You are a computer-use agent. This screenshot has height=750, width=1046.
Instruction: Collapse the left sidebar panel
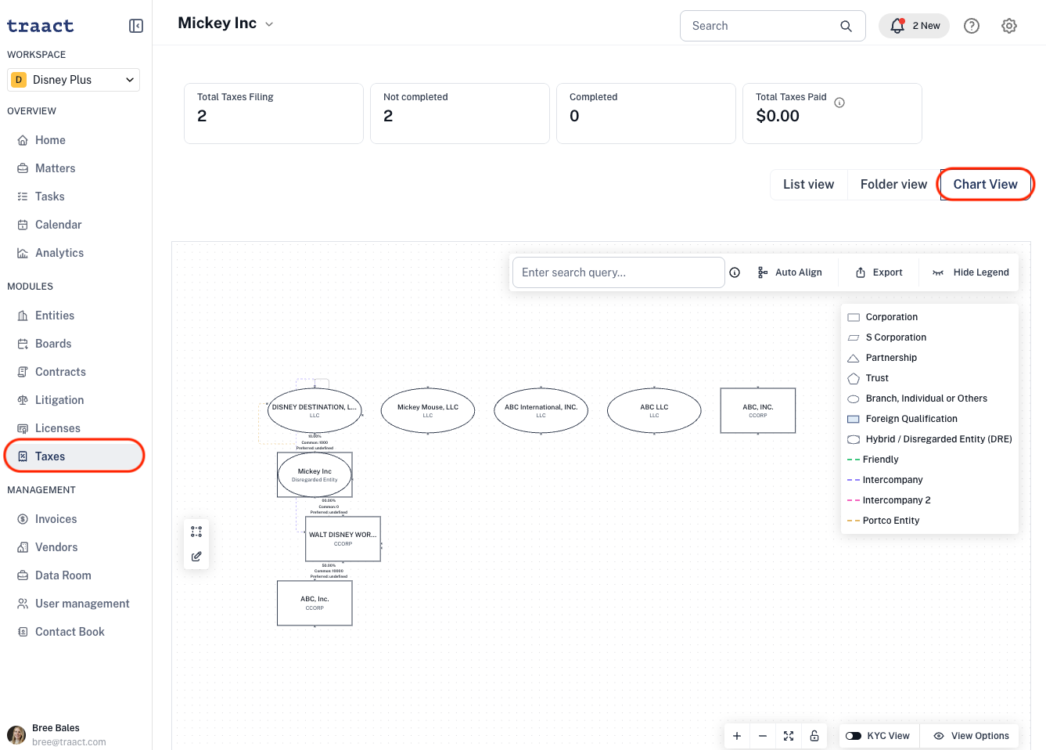tap(136, 26)
